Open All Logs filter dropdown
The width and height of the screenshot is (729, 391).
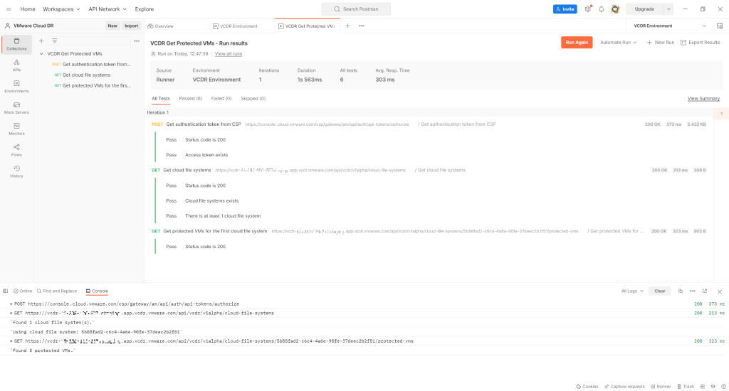click(632, 291)
